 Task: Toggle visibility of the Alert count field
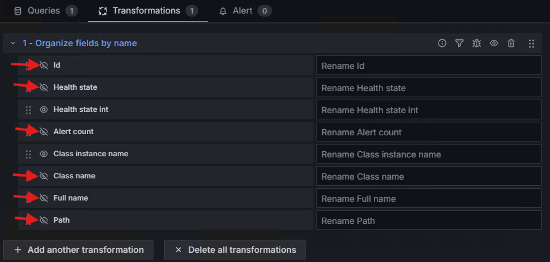(x=44, y=132)
